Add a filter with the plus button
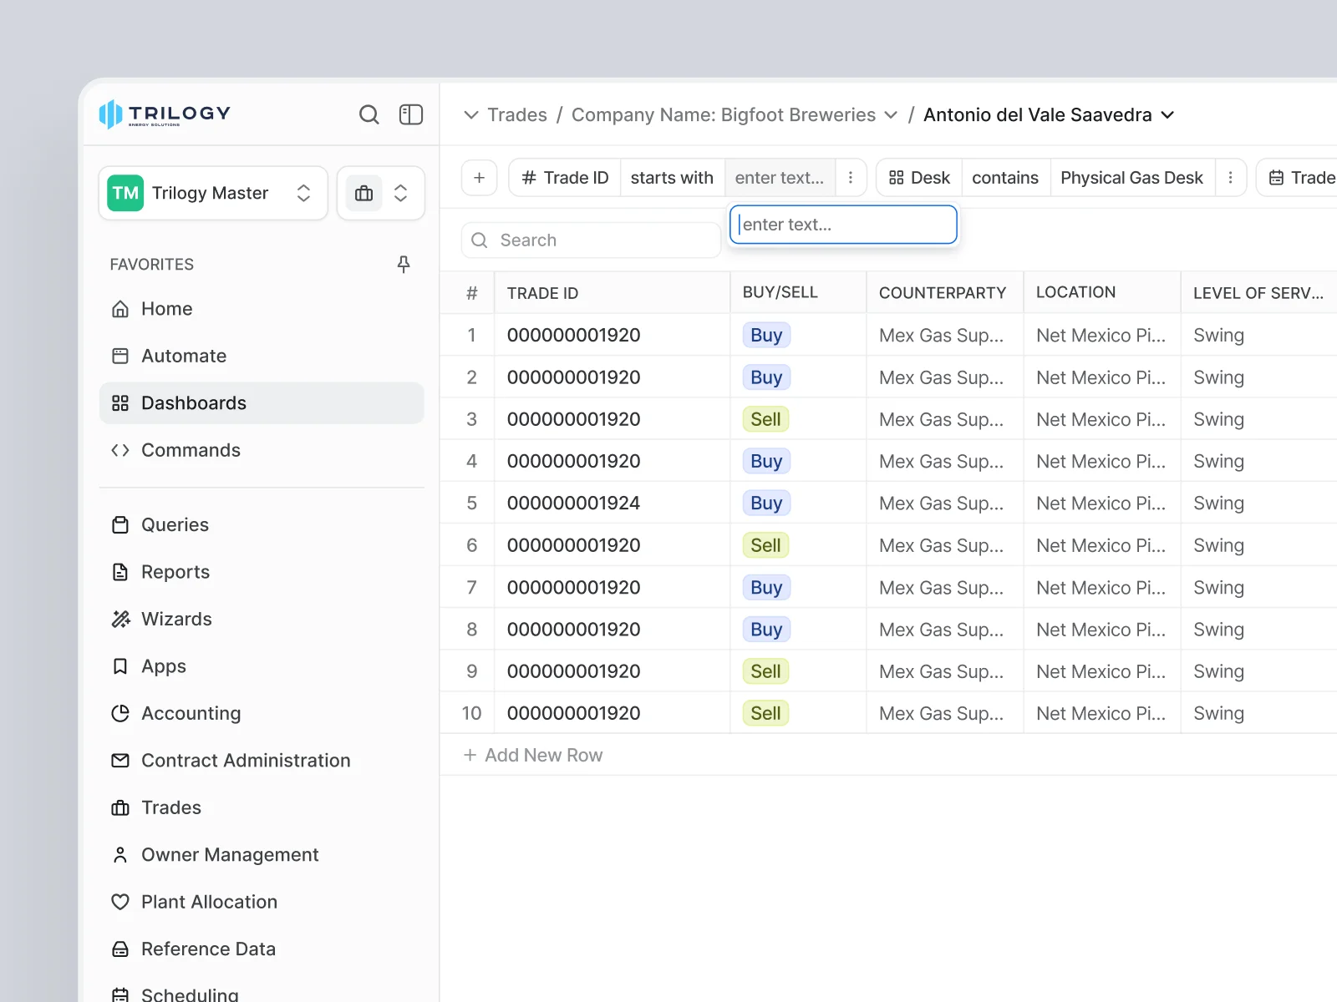Image resolution: width=1337 pixels, height=1002 pixels. coord(480,178)
